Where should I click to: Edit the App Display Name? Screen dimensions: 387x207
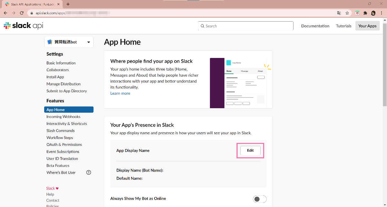(250, 150)
